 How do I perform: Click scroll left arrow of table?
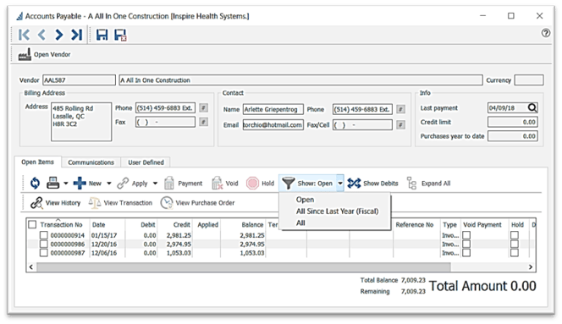pos(31,267)
